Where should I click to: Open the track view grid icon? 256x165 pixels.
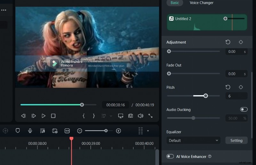140,131
